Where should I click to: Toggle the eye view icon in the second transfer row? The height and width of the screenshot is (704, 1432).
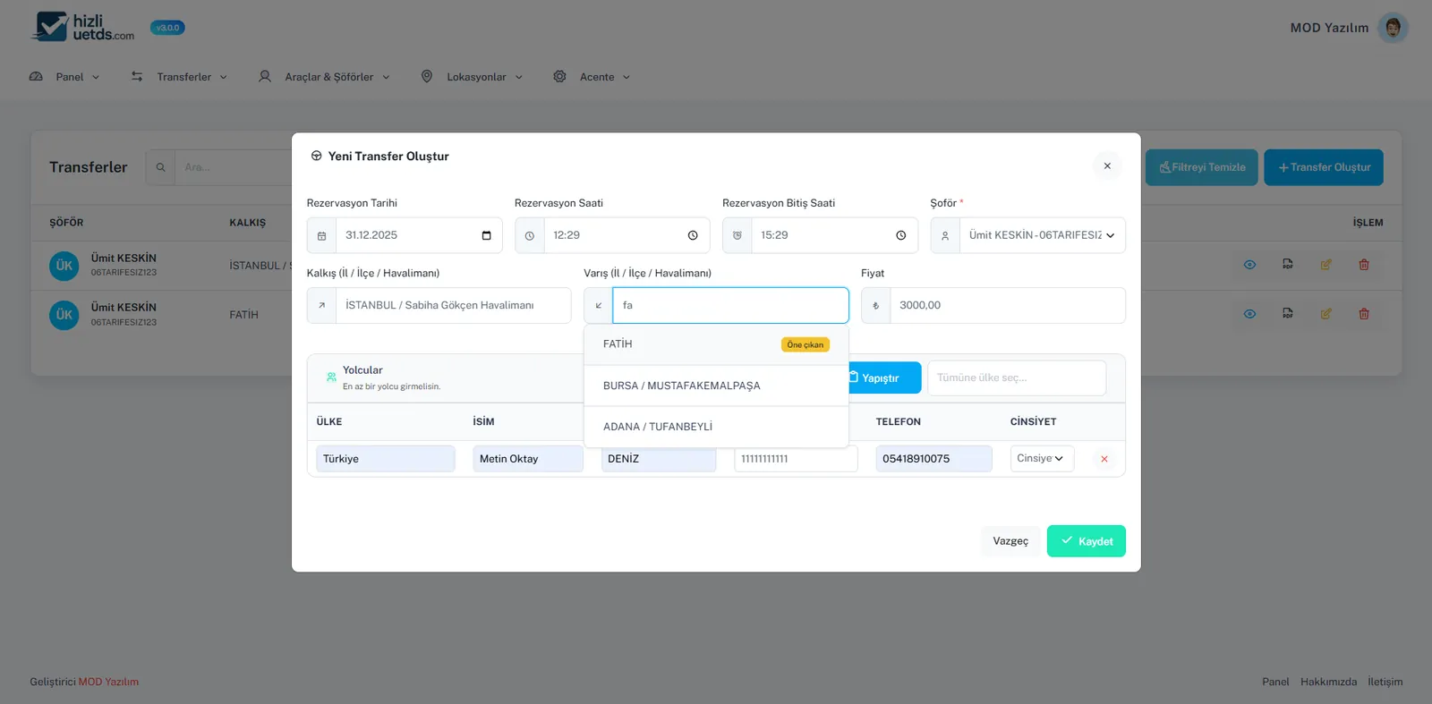1249,314
